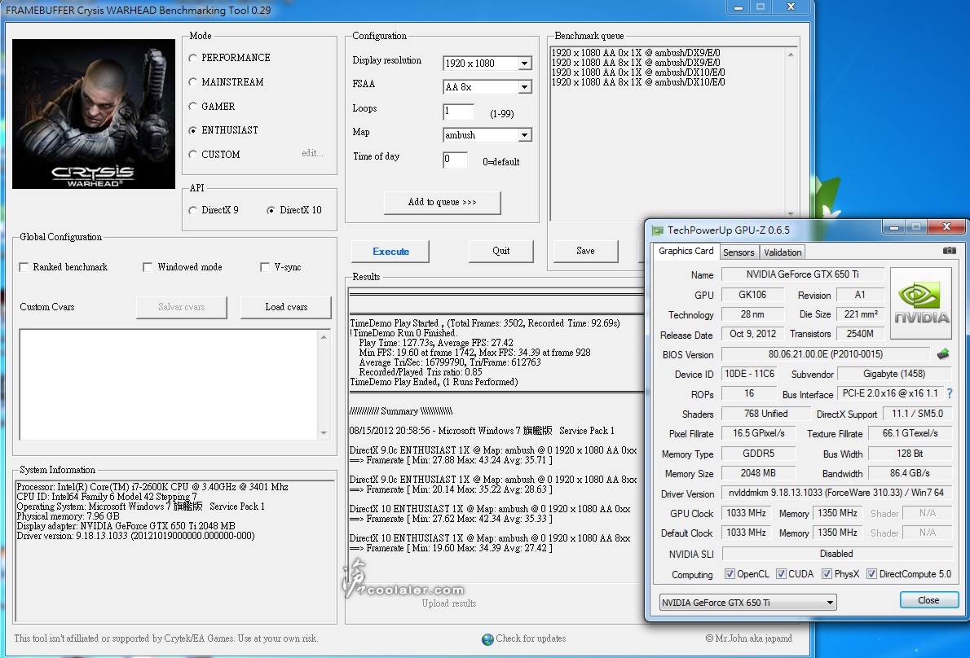
Task: Enable the Ranked benchmark checkbox
Action: tap(24, 267)
